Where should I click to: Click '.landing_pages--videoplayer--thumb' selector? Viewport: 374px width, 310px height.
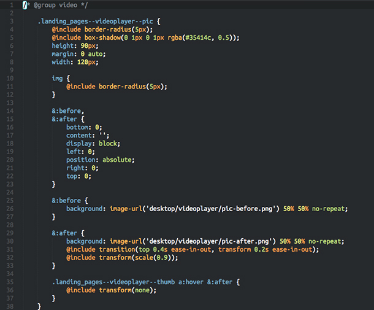[x=113, y=282]
